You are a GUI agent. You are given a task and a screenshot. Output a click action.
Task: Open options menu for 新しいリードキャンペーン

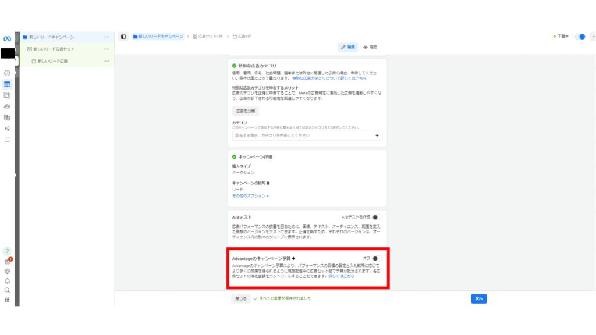[x=107, y=37]
